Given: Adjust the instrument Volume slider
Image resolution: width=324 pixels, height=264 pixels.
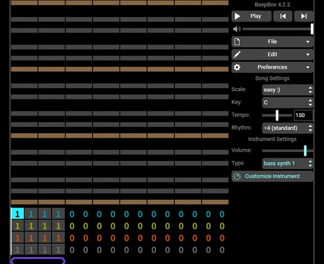Looking at the screenshot, I should click(288, 150).
